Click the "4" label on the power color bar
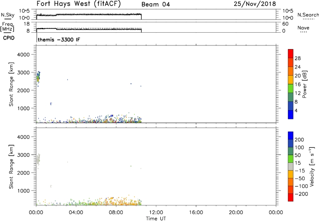Viewport: 319px width, 221px height. (296, 110)
